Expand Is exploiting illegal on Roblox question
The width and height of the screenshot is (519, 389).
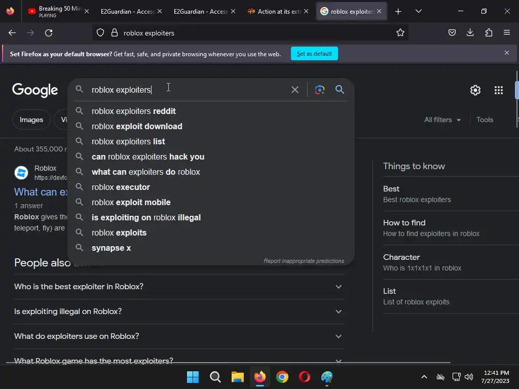(x=179, y=312)
